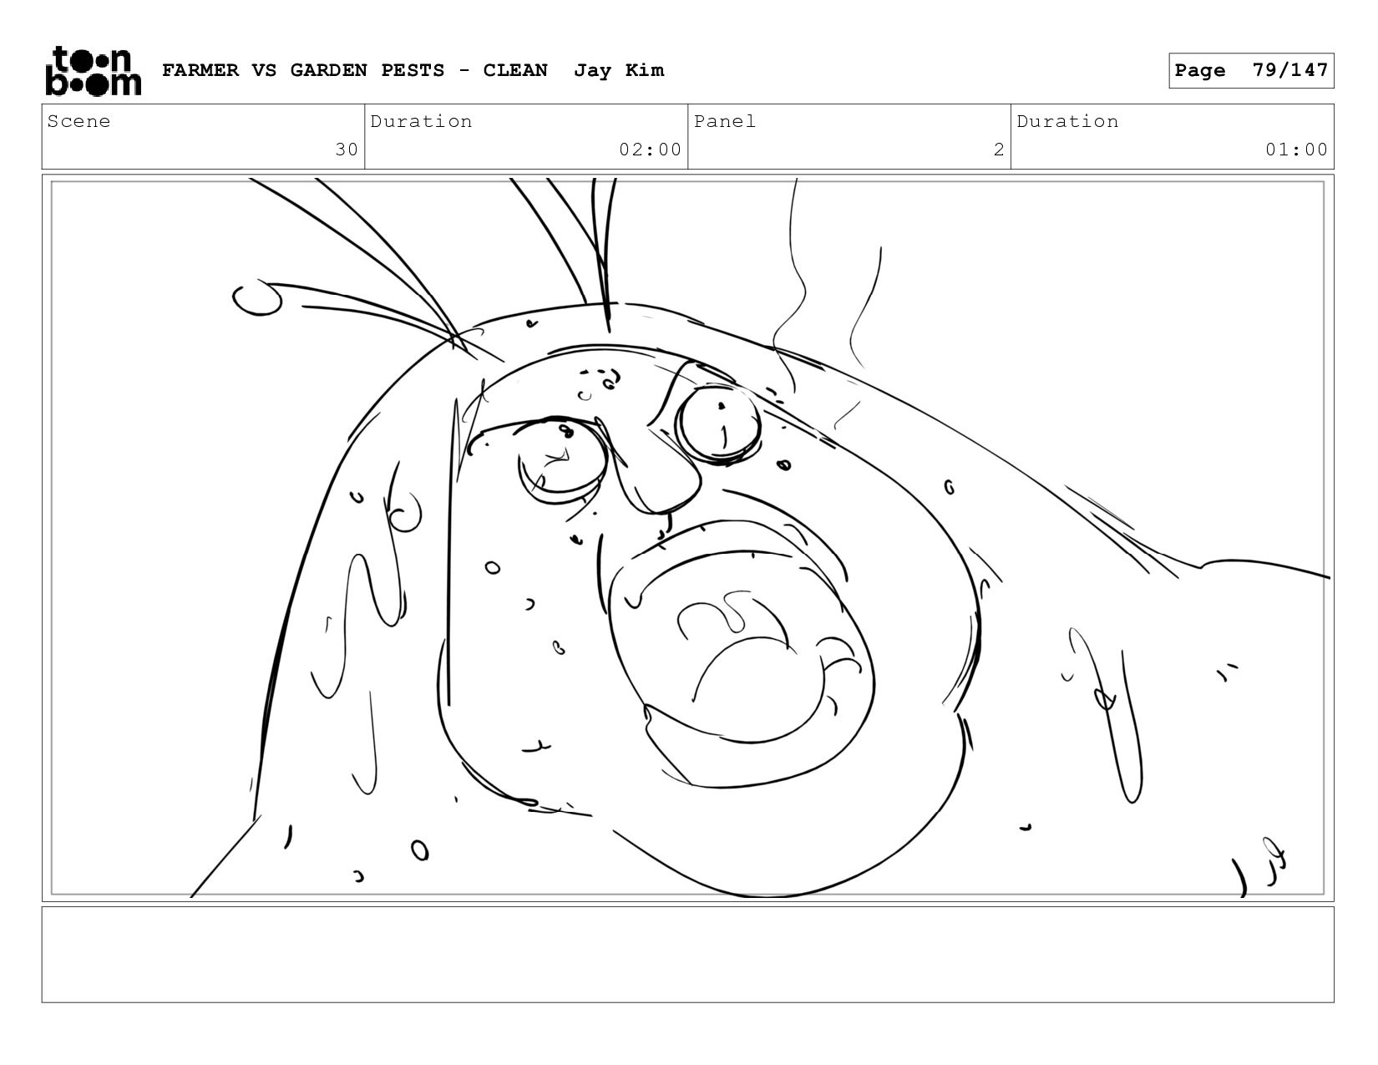Select the title 'FARMER VS GARDEN PESTS - CLEAN'
Image resolution: width=1378 pixels, height=1065 pixels.
click(355, 70)
